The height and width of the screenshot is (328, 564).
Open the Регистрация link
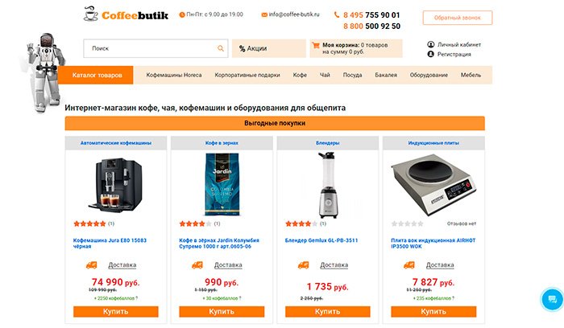454,54
